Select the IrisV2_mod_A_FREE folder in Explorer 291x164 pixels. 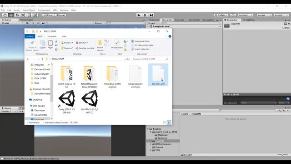(x=67, y=77)
